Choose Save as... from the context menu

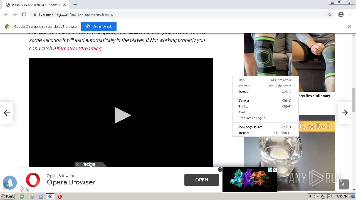(x=265, y=101)
